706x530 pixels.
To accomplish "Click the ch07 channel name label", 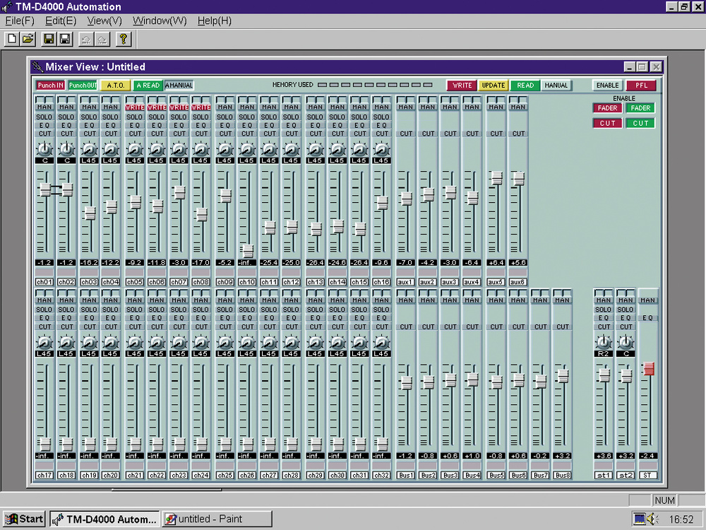I will pos(179,283).
